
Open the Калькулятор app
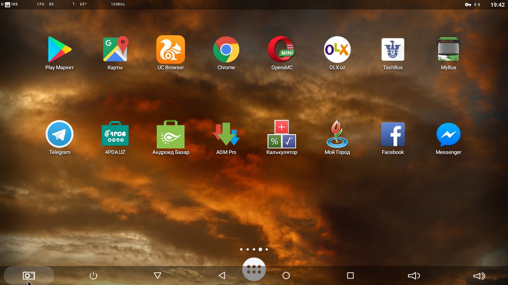282,134
